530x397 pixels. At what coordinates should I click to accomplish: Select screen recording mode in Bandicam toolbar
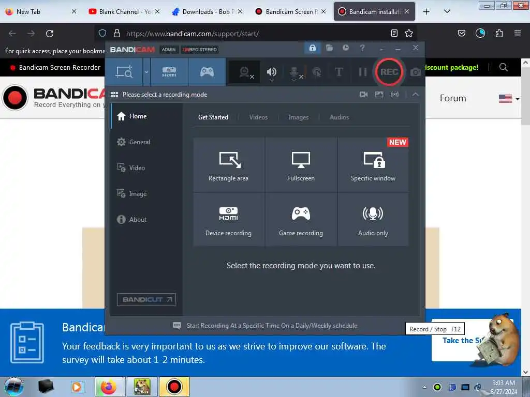(124, 72)
